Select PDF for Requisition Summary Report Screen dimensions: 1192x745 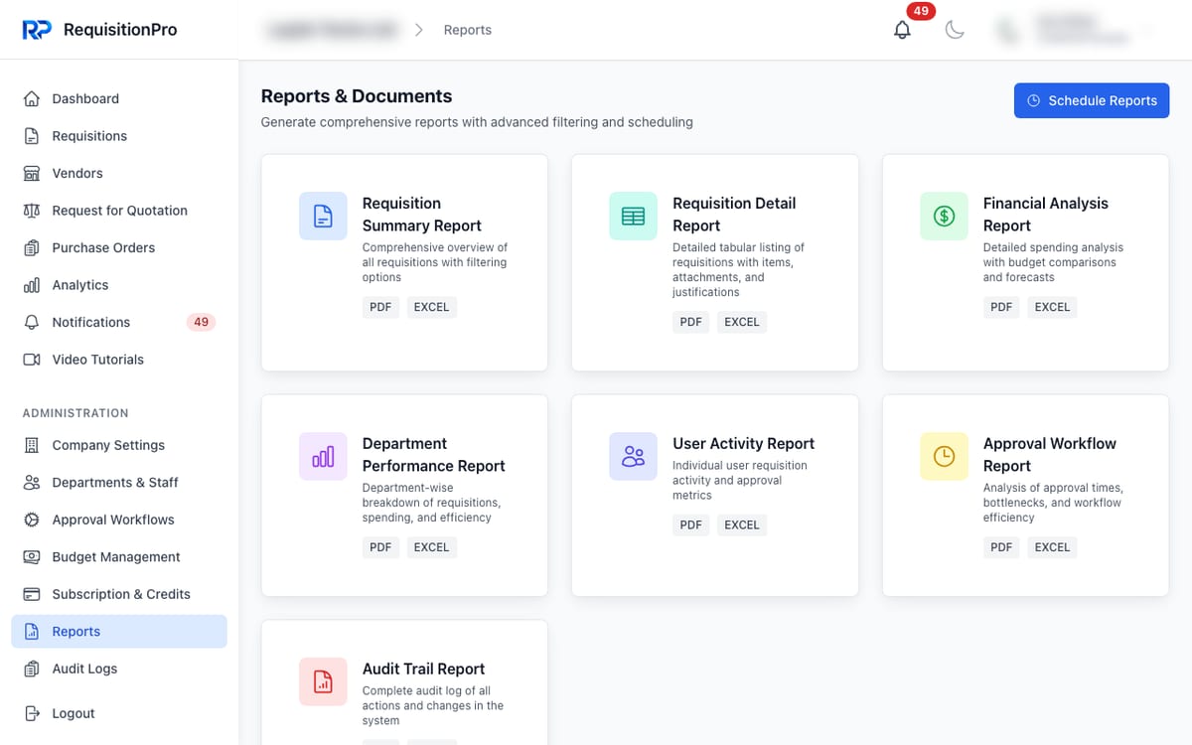tap(380, 307)
